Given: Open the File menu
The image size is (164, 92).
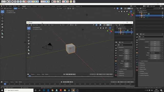Looking at the screenshot, I should pyautogui.click(x=4, y=6).
